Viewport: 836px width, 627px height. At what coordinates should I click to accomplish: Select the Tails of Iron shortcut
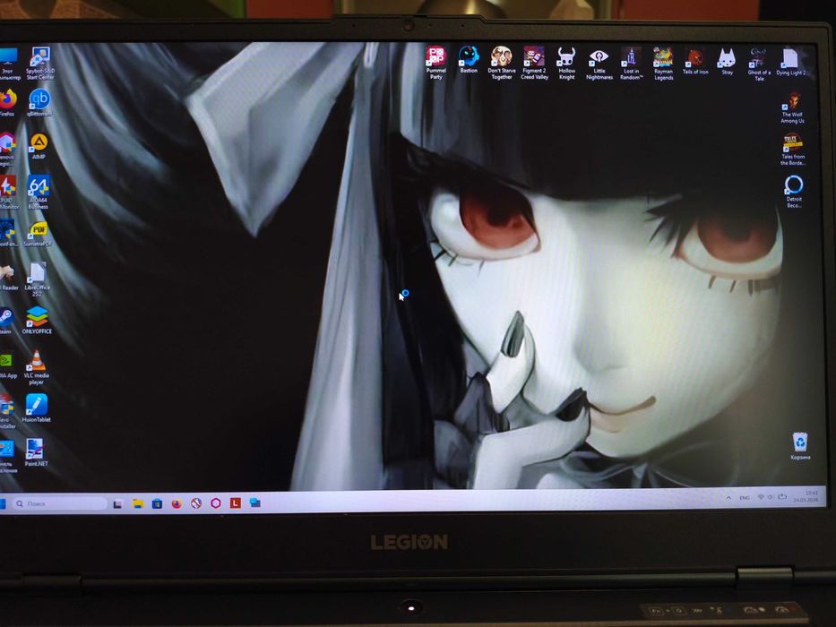[695, 61]
